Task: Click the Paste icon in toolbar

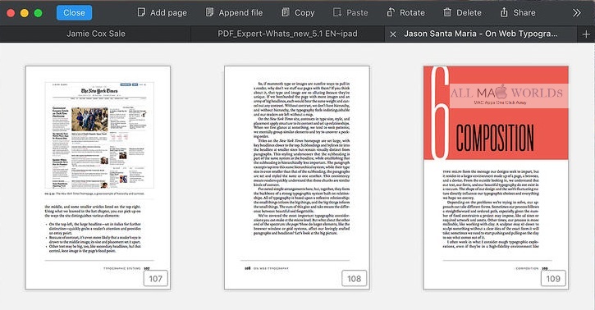Action: pos(337,12)
